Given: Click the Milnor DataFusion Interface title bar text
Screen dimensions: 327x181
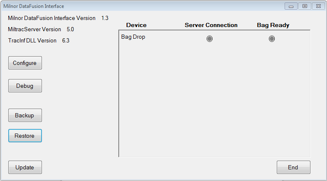Looking at the screenshot, I should tap(34, 6).
